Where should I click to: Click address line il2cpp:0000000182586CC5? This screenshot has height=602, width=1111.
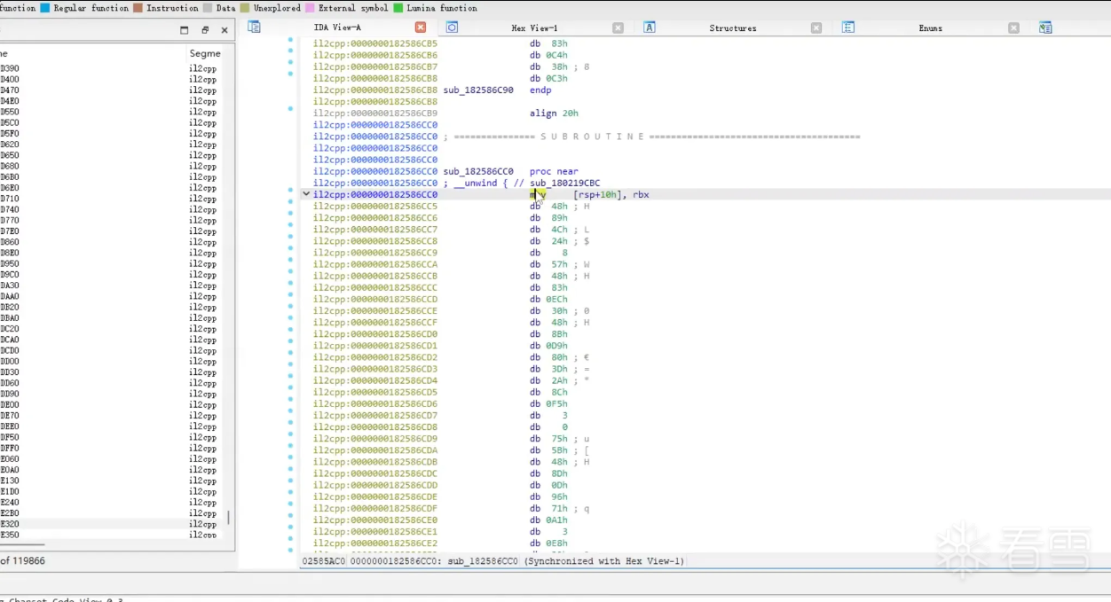(375, 206)
